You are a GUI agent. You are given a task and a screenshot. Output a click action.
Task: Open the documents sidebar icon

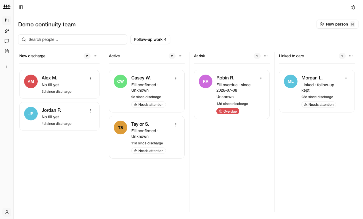point(7,51)
